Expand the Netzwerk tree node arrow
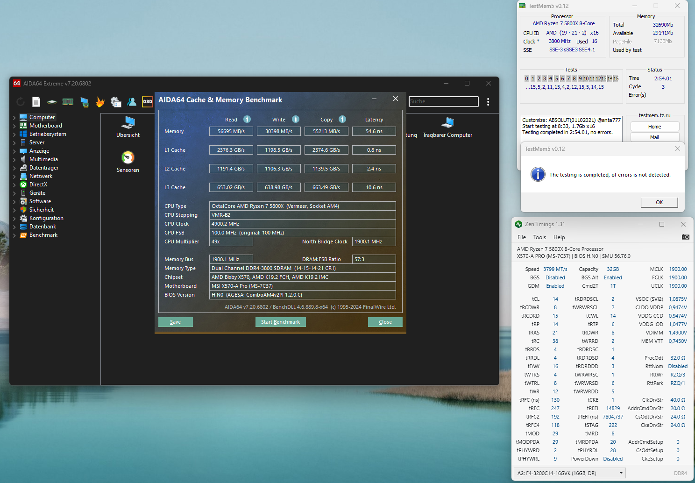Viewport: 695px width, 483px height. point(14,177)
